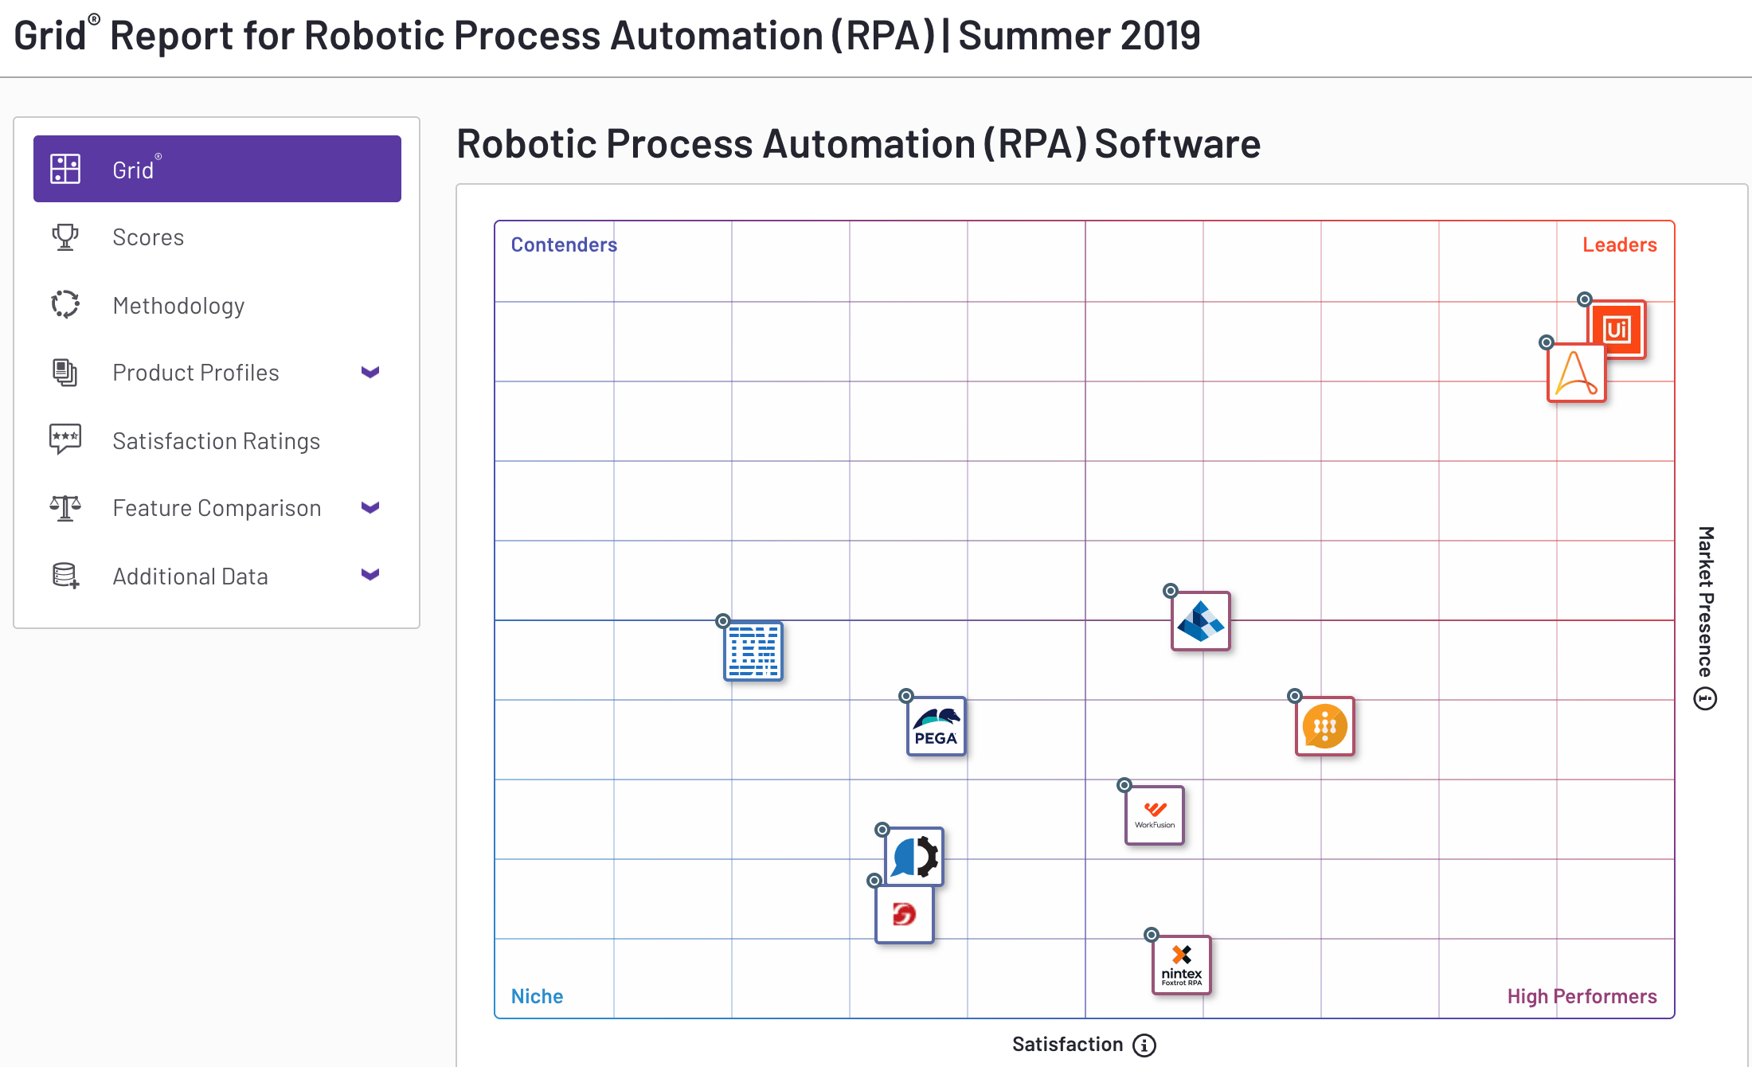Click the blue head with gear logo

pos(914,857)
